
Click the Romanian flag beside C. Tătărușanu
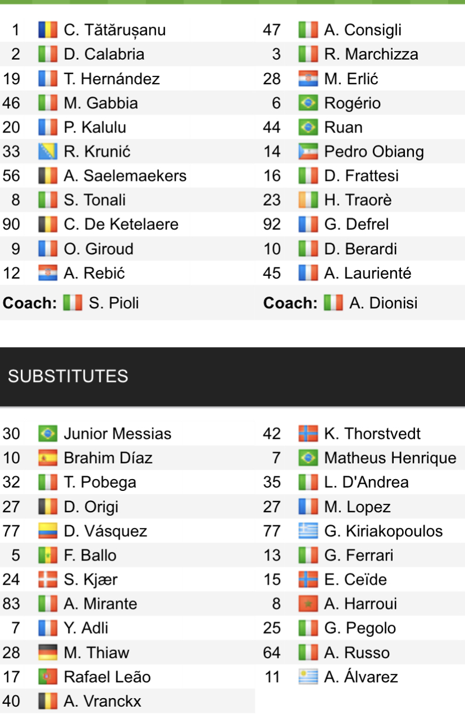48,30
